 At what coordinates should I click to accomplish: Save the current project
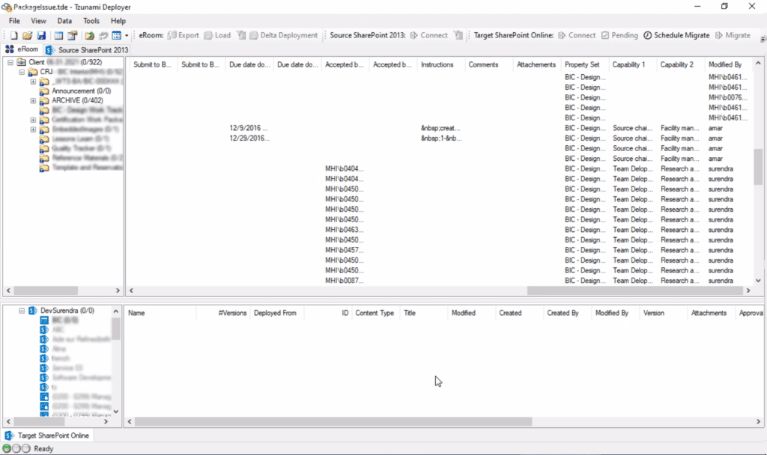[x=41, y=35]
